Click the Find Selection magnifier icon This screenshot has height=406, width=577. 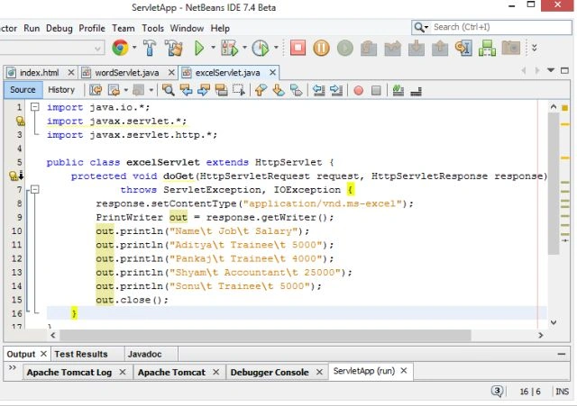click(169, 90)
